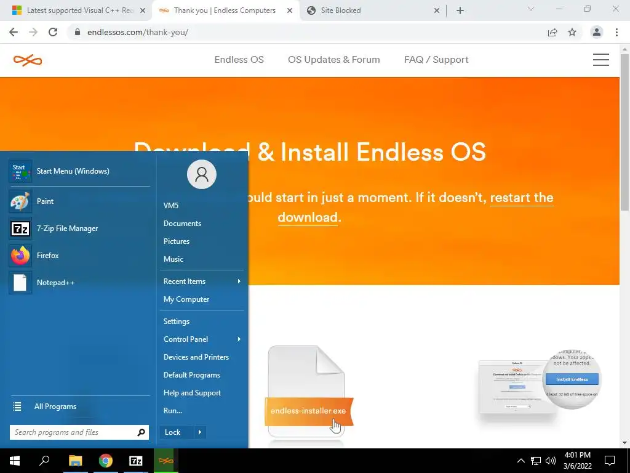Open My Computer from the start menu
This screenshot has width=630, height=473.
coord(202,299)
